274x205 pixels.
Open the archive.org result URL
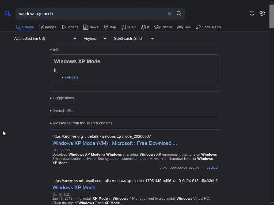[x=101, y=136]
